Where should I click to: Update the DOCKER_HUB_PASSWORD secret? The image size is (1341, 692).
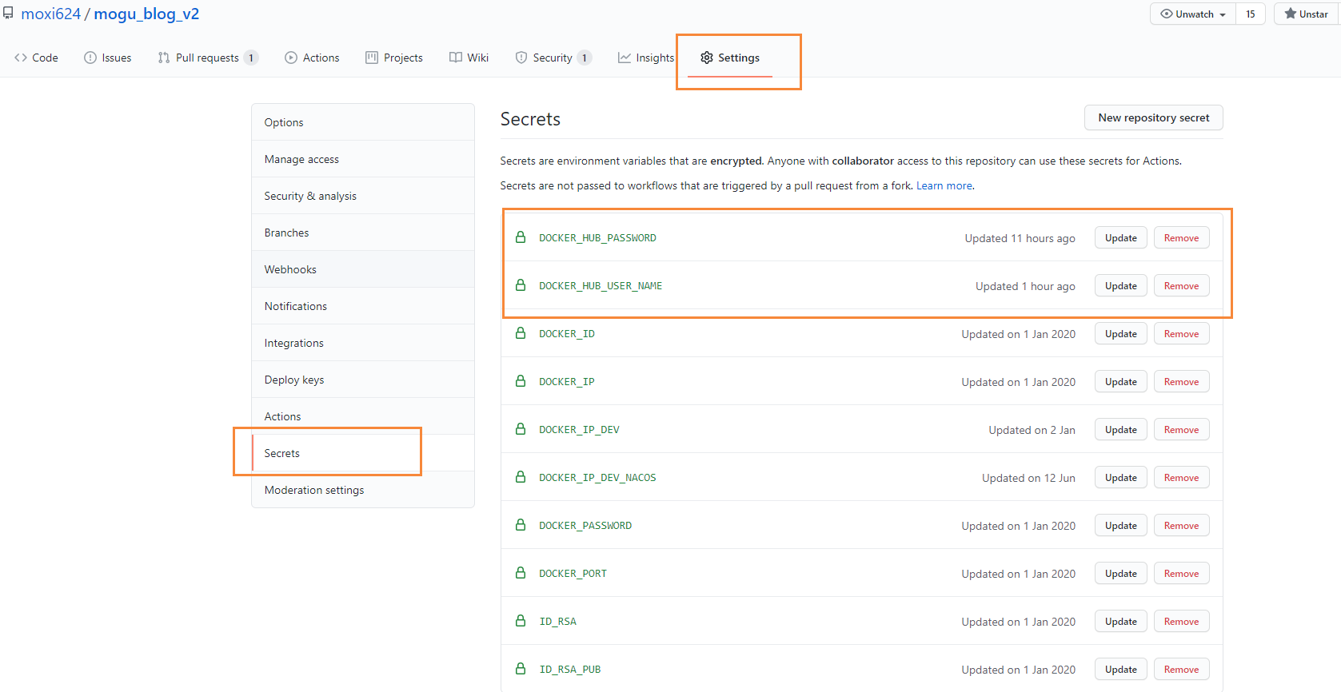[x=1121, y=237]
